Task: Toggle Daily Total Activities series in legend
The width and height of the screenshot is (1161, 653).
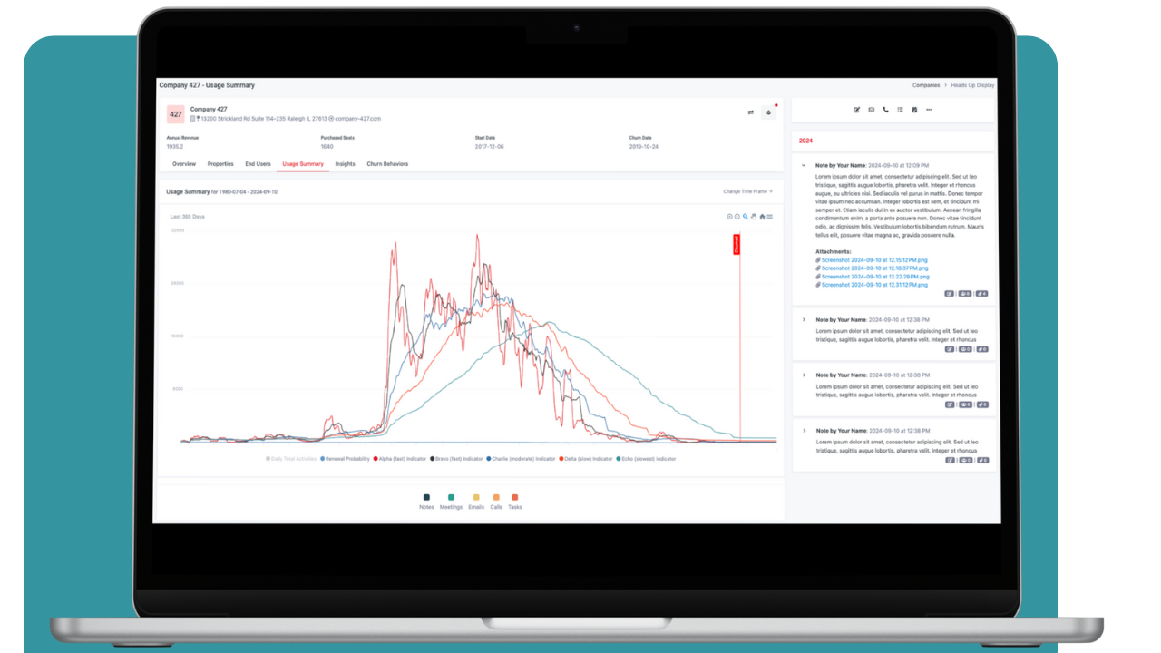Action: pyautogui.click(x=291, y=459)
